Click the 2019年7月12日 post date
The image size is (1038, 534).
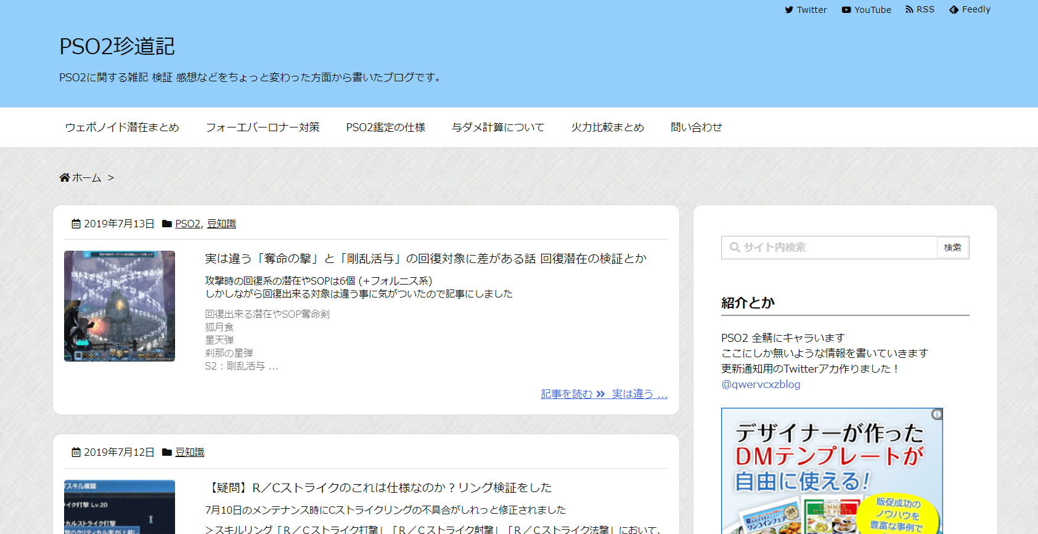click(x=119, y=452)
